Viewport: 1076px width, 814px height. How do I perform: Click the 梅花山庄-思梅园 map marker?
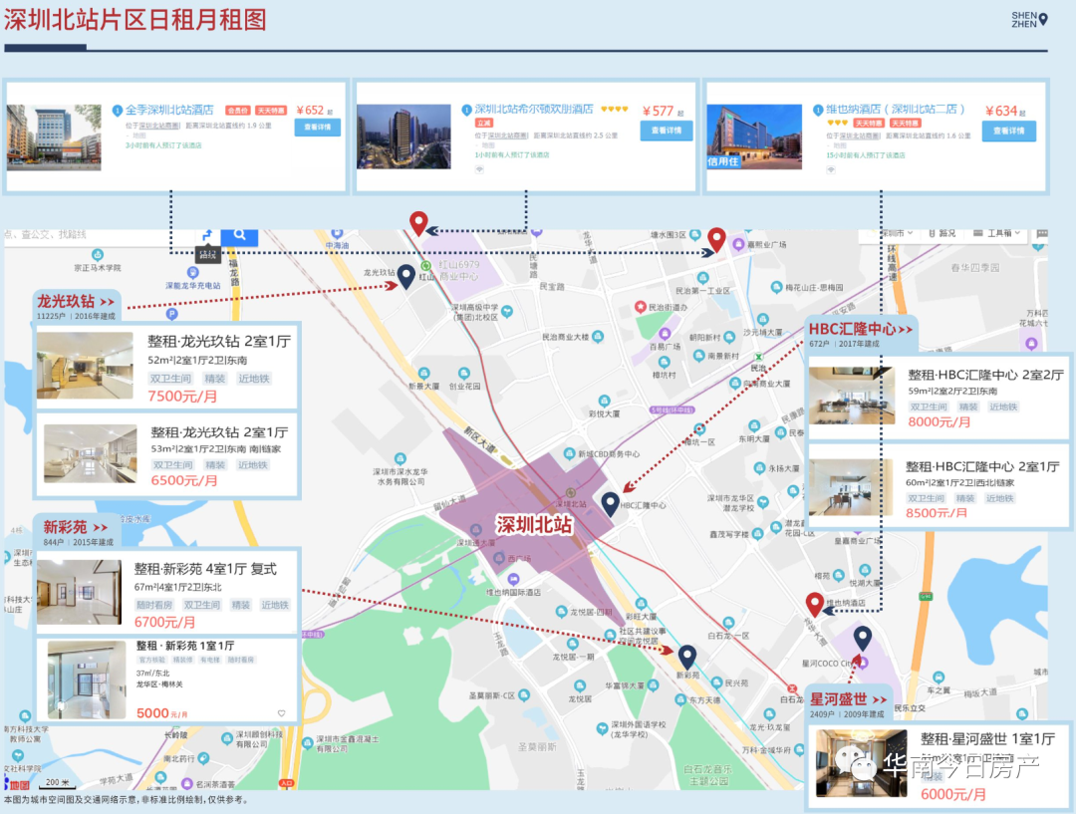click(776, 287)
